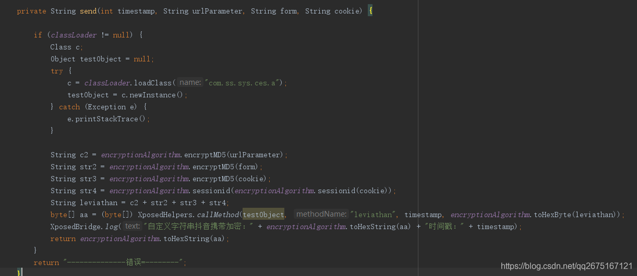Click 'classLoader != null' condition

90,35
